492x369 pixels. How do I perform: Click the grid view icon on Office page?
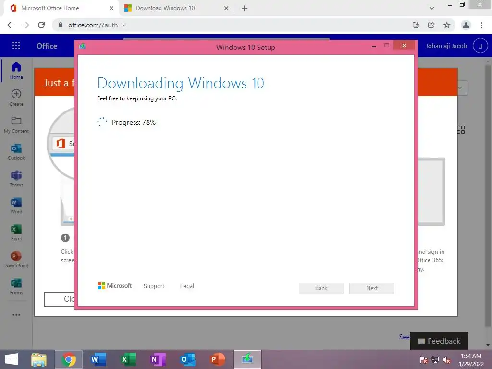click(x=461, y=130)
